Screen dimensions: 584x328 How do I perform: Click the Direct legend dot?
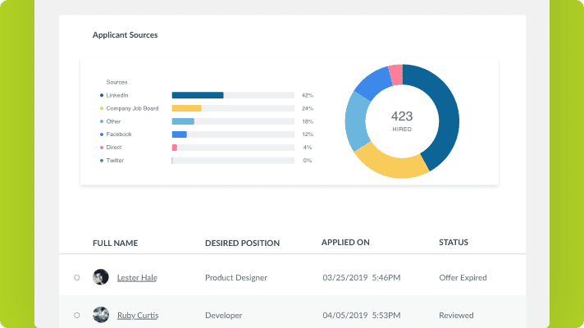(x=102, y=148)
